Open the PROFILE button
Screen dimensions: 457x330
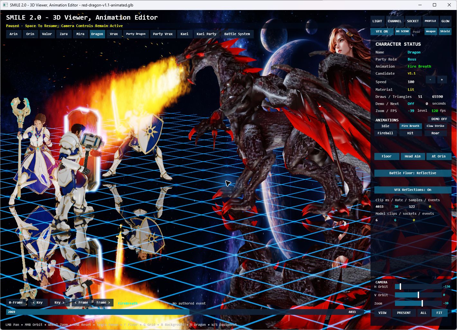coord(430,21)
